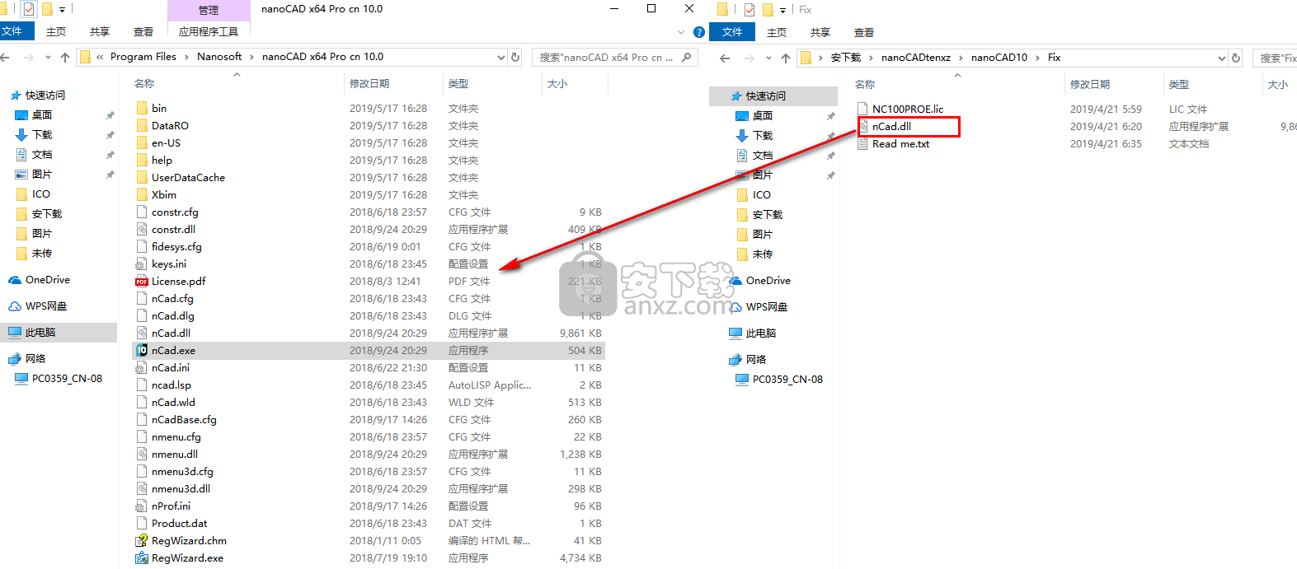Sort by 大小 column in left window

557,84
